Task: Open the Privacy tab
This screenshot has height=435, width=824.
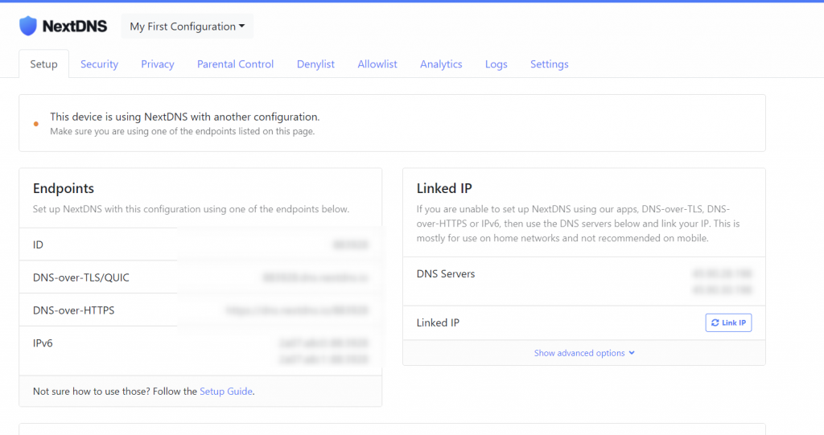Action: click(x=158, y=64)
